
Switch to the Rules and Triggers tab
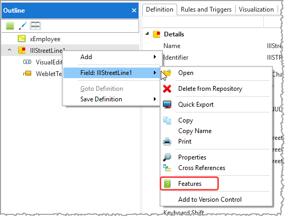tap(206, 10)
